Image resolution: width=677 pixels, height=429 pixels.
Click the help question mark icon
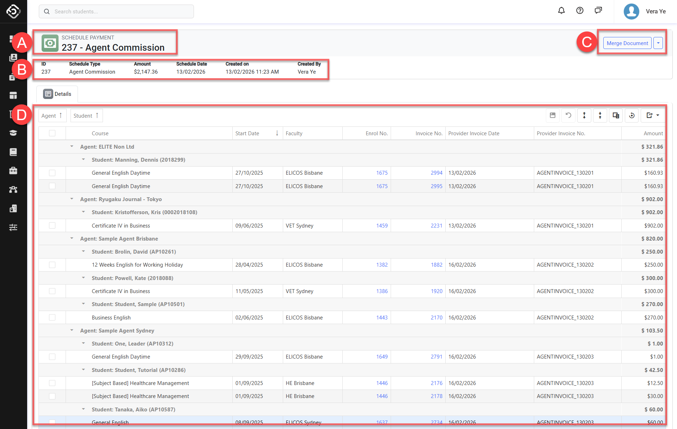(580, 11)
